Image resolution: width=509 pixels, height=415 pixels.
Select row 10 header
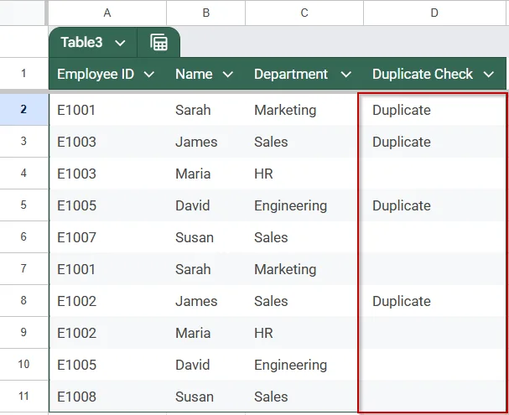pyautogui.click(x=23, y=364)
